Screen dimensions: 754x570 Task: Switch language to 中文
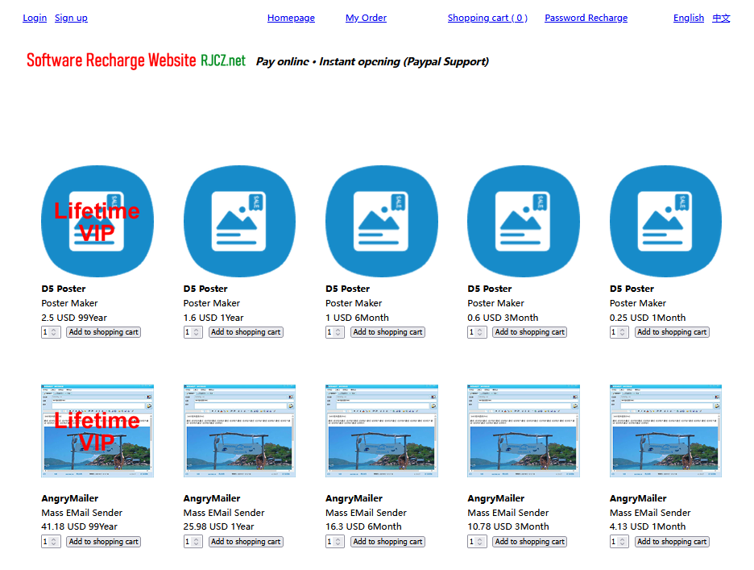(721, 18)
